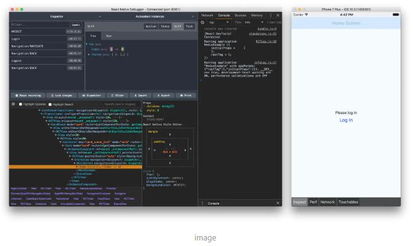This screenshot has height=246, width=413.
Task: Click the Commit button beside the filter
Action: pyautogui.click(x=76, y=25)
